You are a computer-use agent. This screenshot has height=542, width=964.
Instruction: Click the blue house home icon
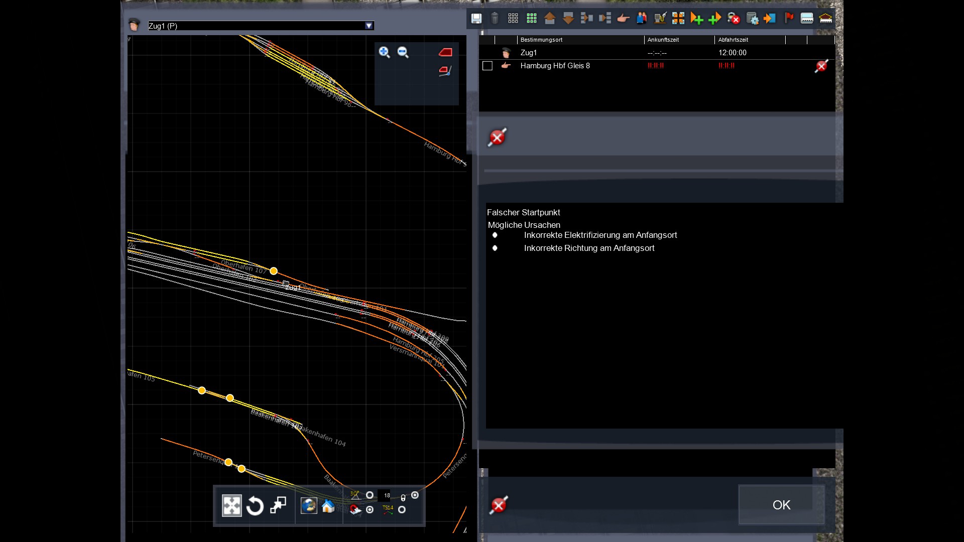coord(328,506)
